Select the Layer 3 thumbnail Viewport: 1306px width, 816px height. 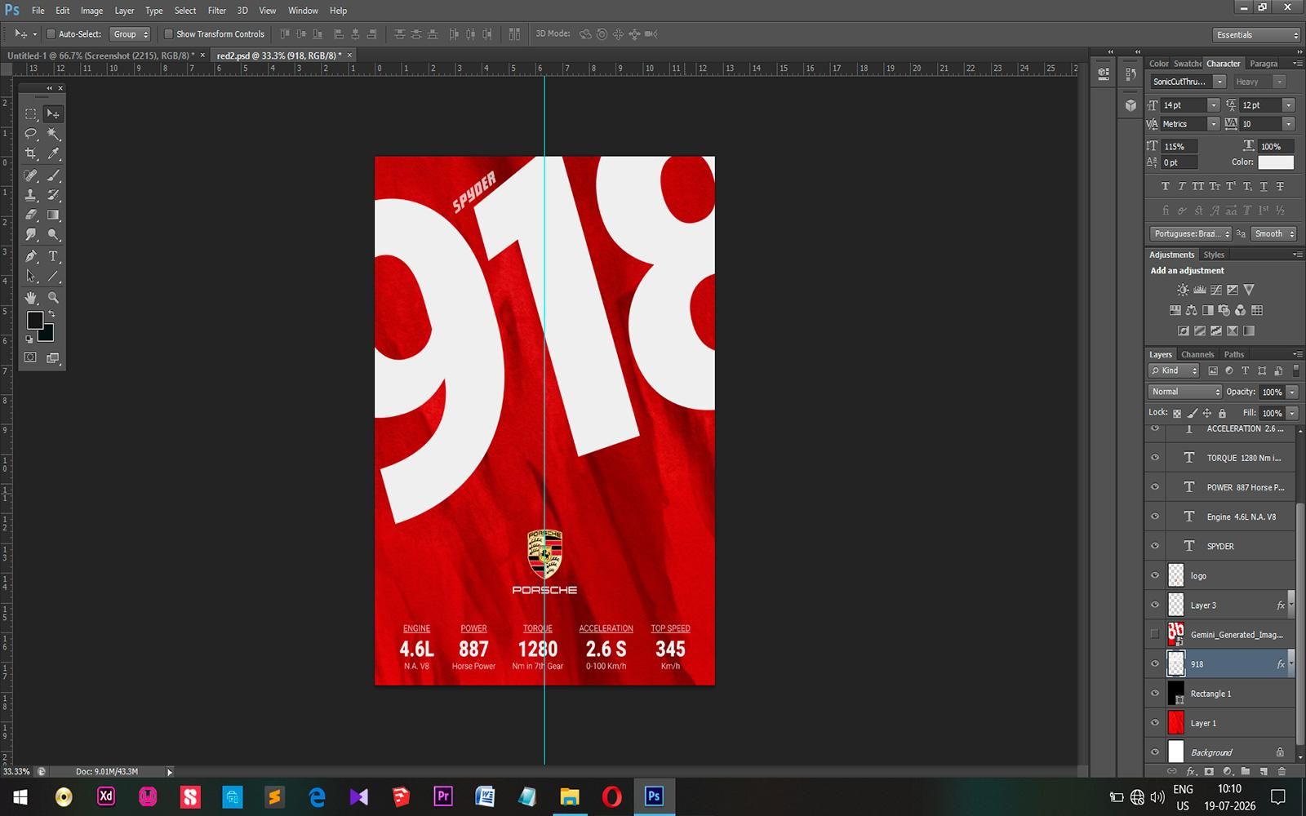point(1175,605)
